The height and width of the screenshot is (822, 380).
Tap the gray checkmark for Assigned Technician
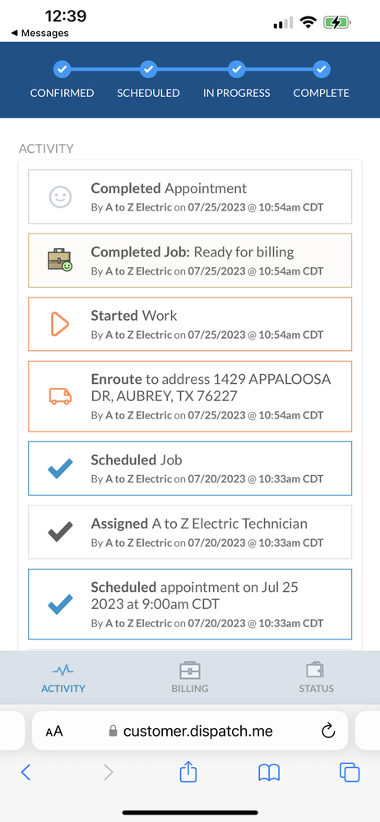click(60, 532)
